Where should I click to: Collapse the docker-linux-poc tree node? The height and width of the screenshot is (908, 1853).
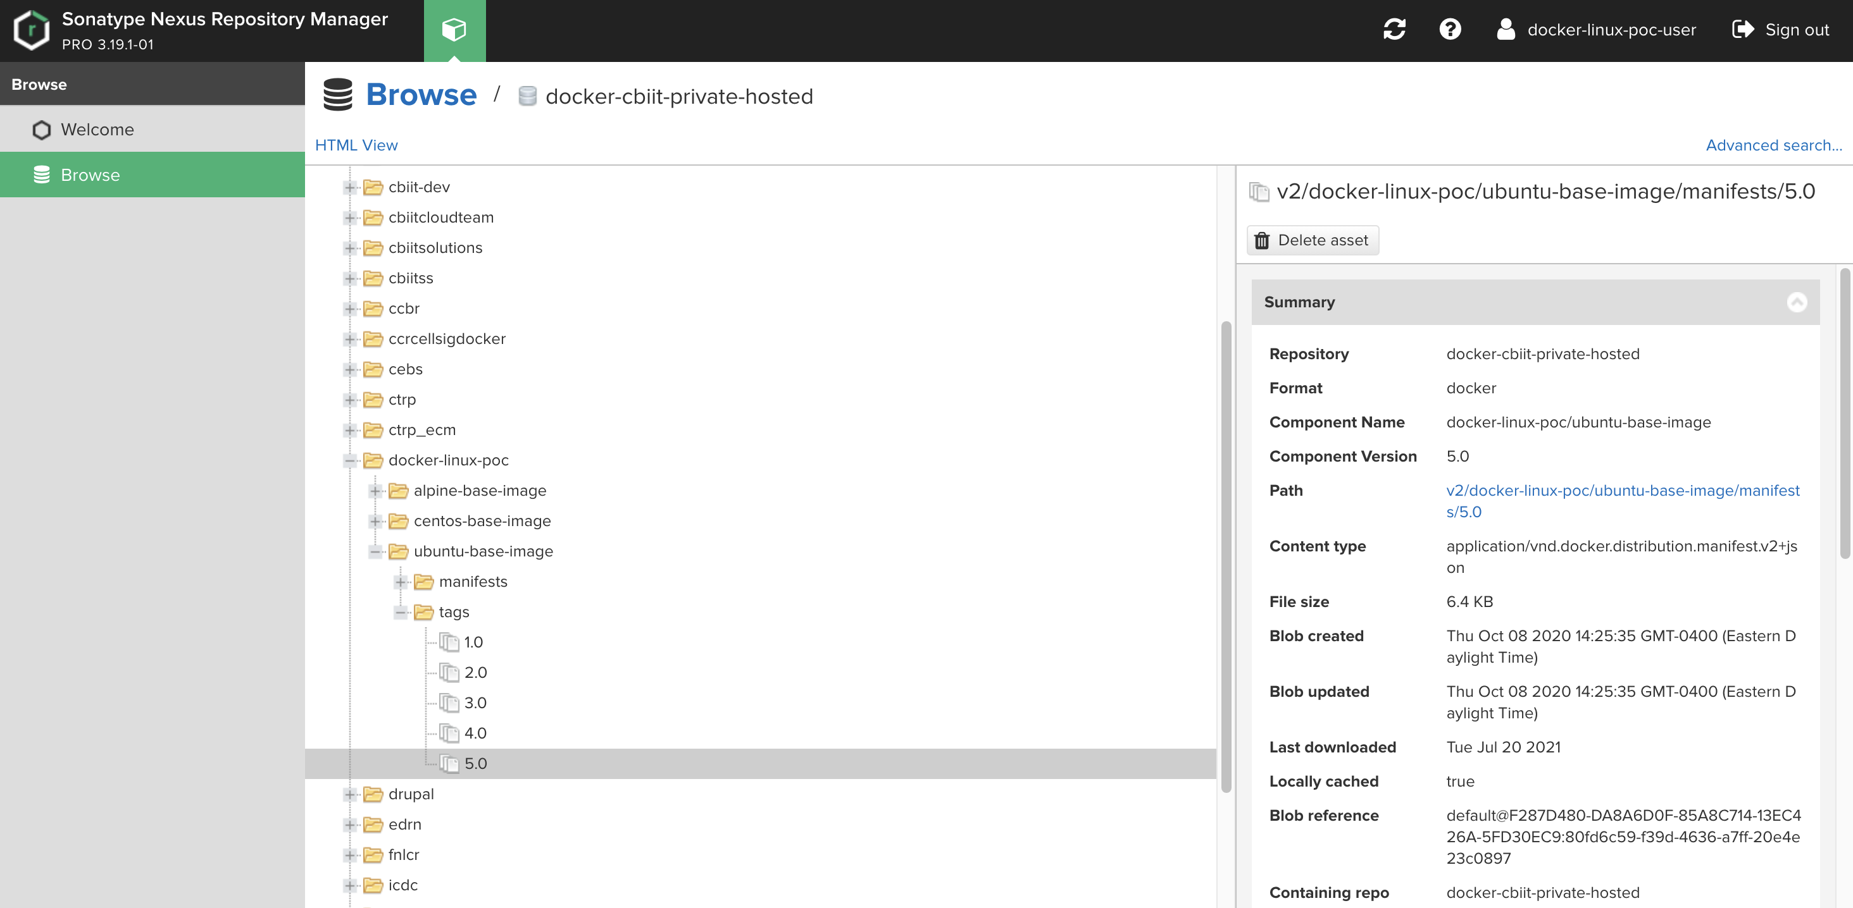pos(351,461)
